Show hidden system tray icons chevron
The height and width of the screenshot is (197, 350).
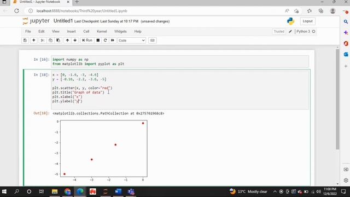click(275, 192)
